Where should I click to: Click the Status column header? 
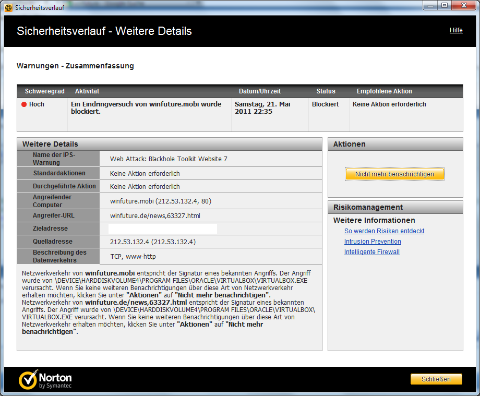pos(326,91)
